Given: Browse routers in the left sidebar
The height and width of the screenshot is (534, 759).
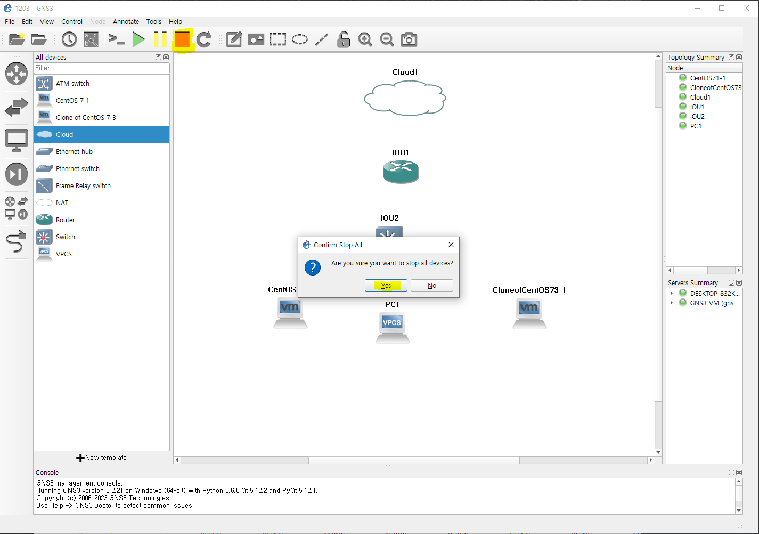Looking at the screenshot, I should 17,74.
